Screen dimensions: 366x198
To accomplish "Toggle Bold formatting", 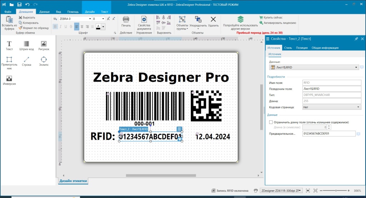I will tap(55, 26).
